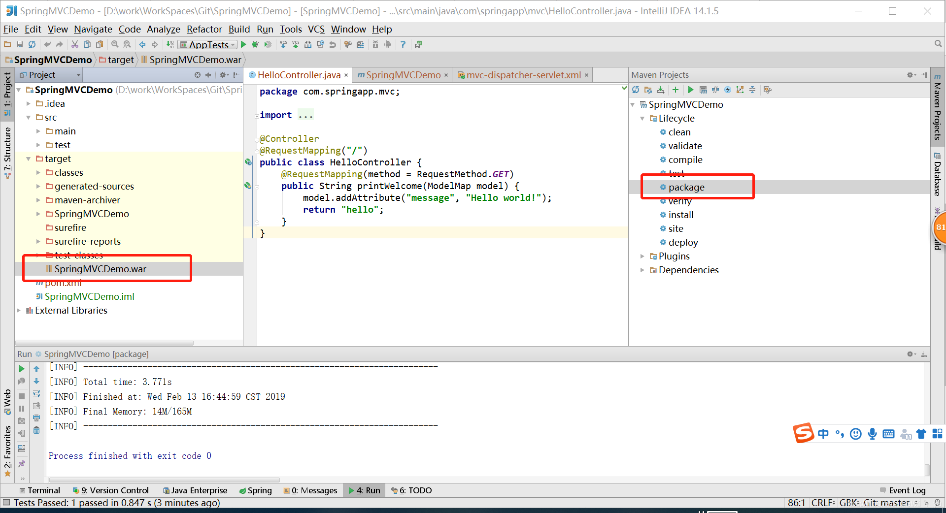
Task: Switch to mvc-dispatcher-servlet.xml editor tab
Action: pos(524,75)
